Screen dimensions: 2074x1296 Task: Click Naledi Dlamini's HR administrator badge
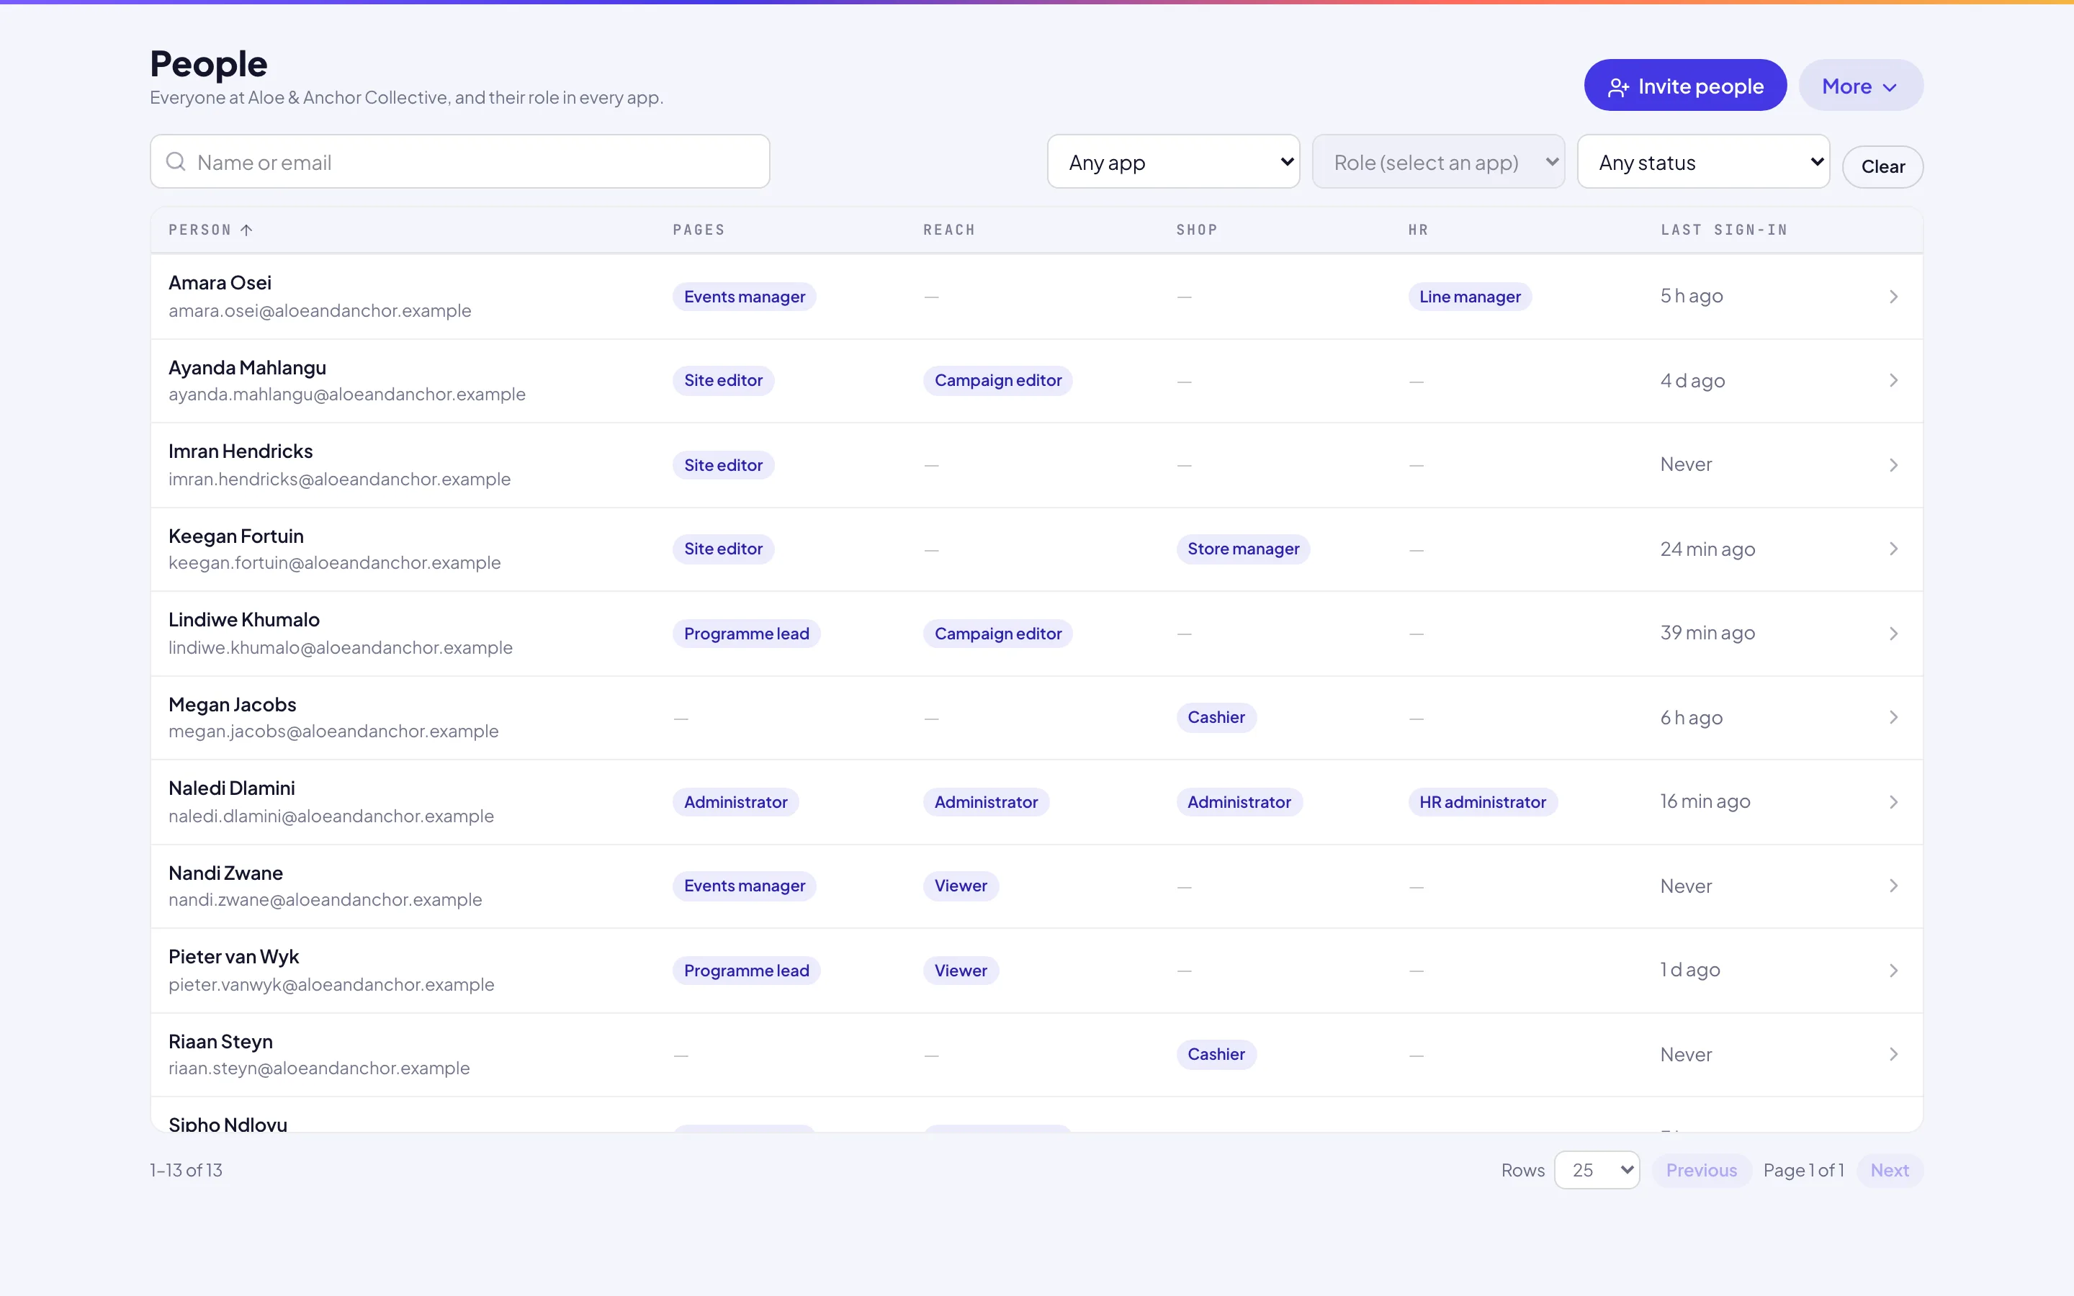point(1483,802)
